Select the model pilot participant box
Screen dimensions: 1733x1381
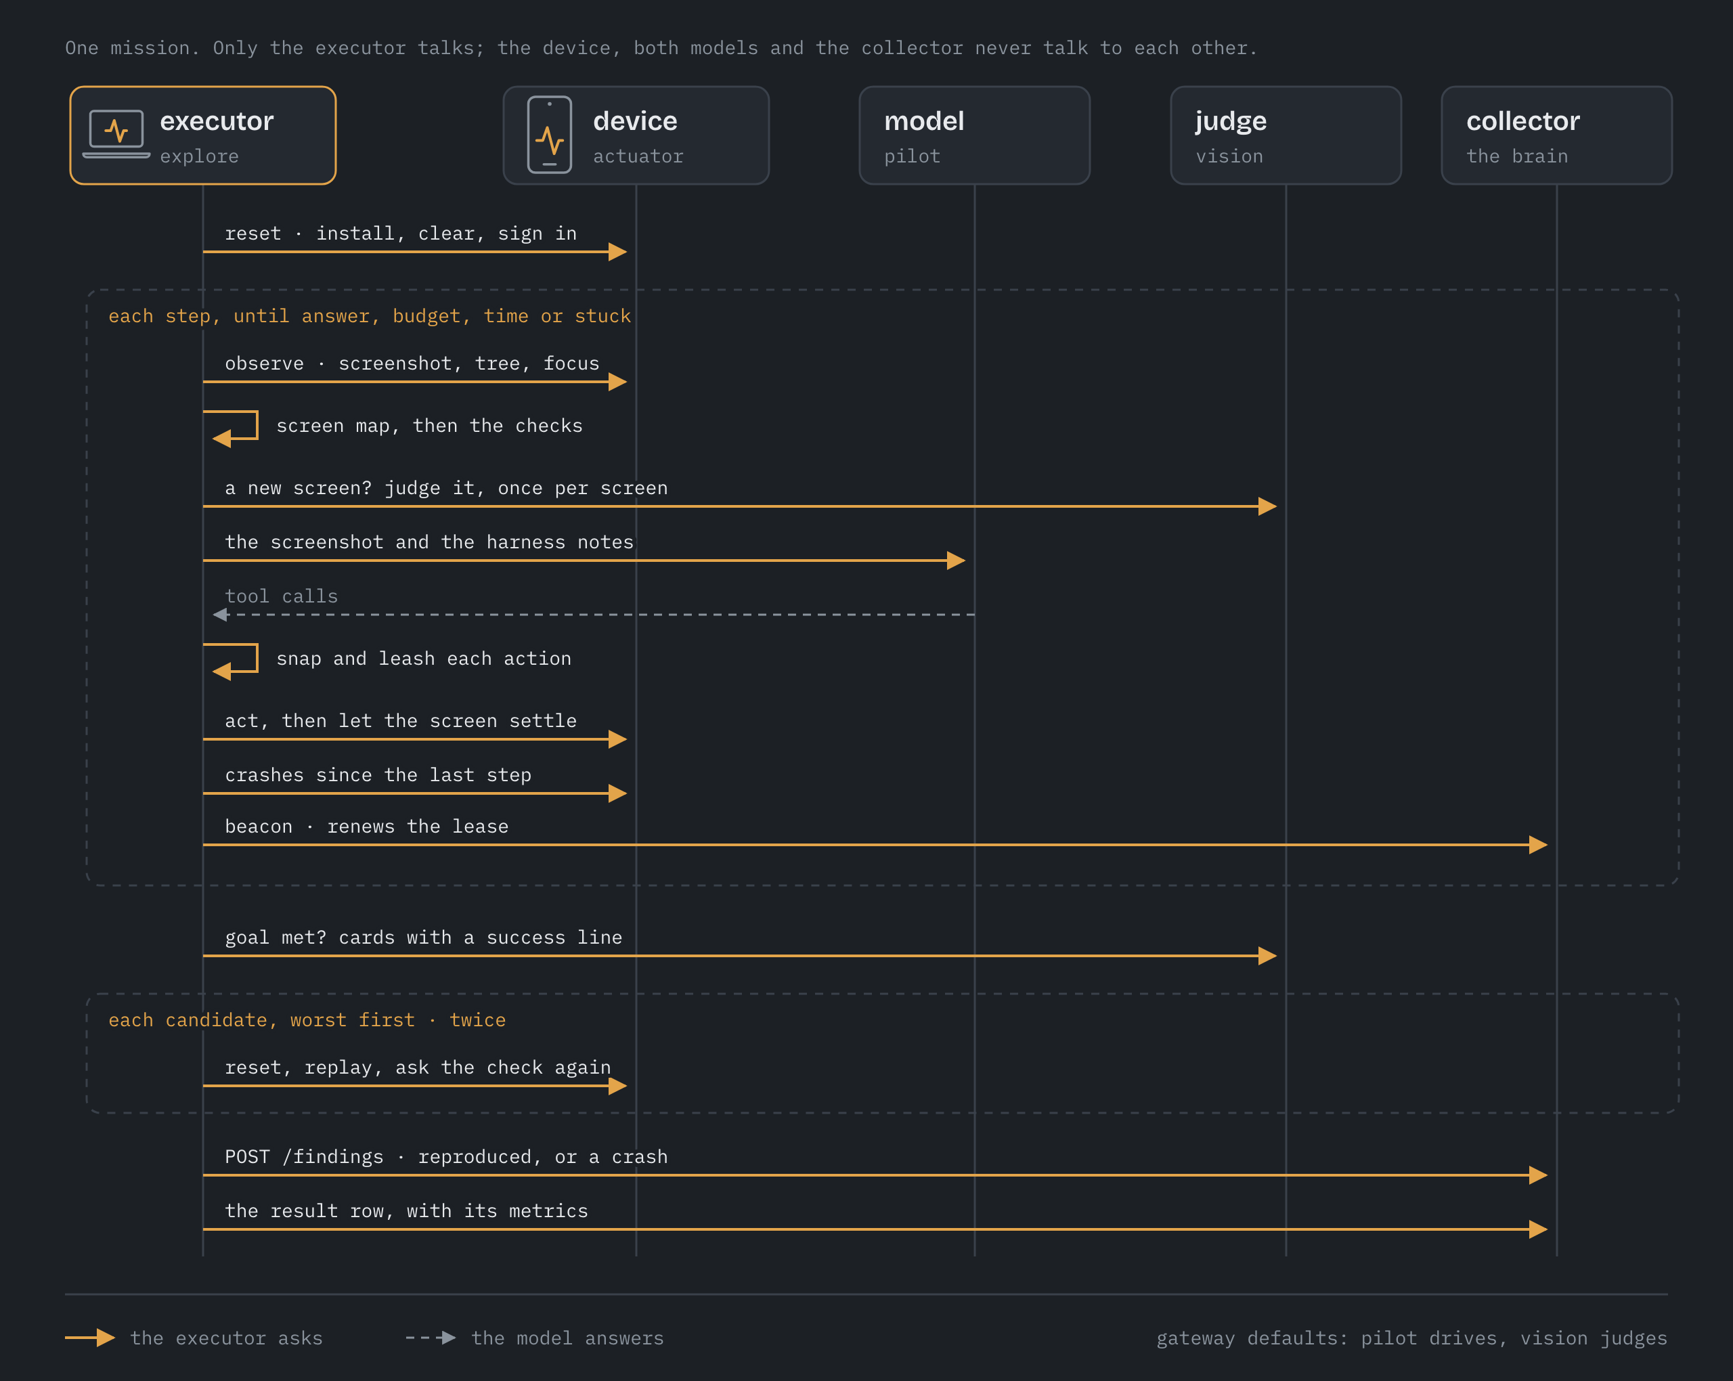(974, 135)
